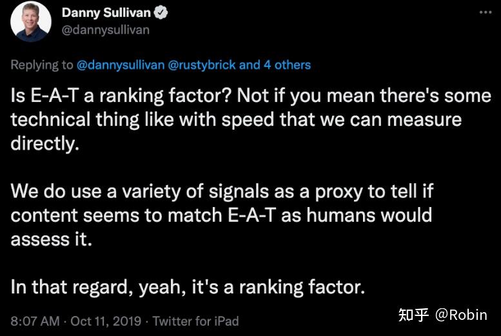
Task: Click the verified badge next to the name
Action: point(161,13)
